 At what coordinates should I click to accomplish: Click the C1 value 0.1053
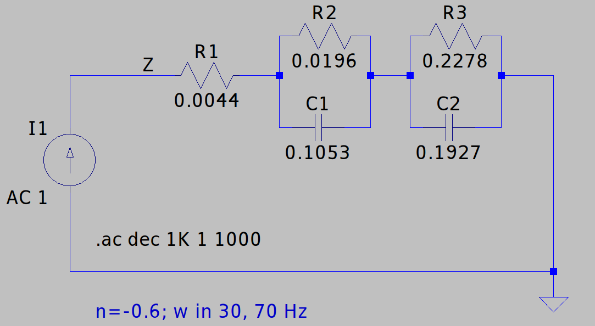318,153
